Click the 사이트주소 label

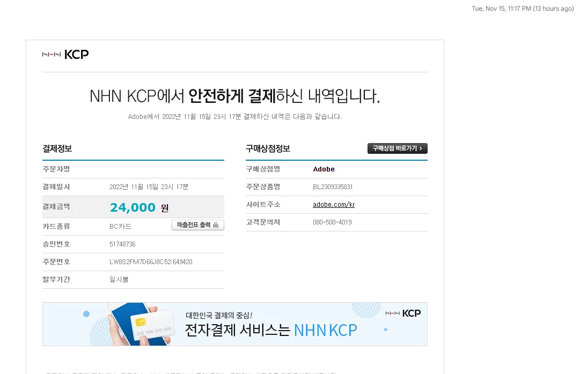pyautogui.click(x=263, y=204)
